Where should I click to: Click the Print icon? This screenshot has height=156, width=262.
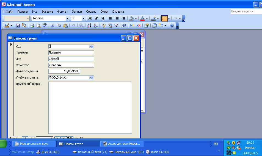pos(32,26)
